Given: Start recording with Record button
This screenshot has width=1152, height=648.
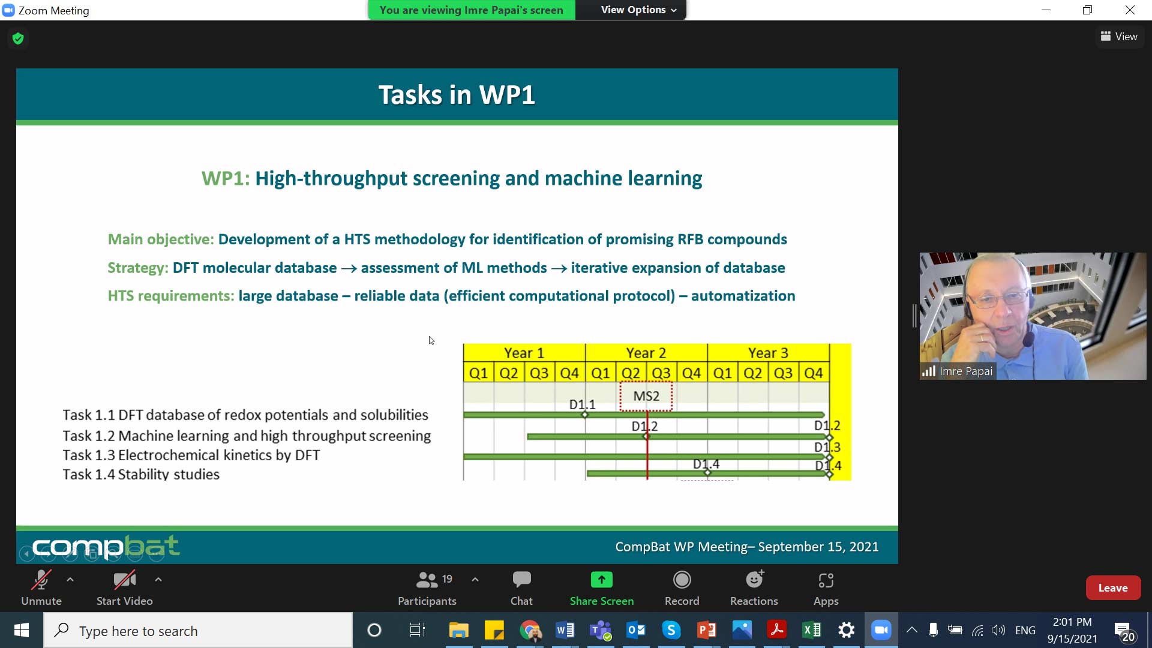Looking at the screenshot, I should (682, 587).
